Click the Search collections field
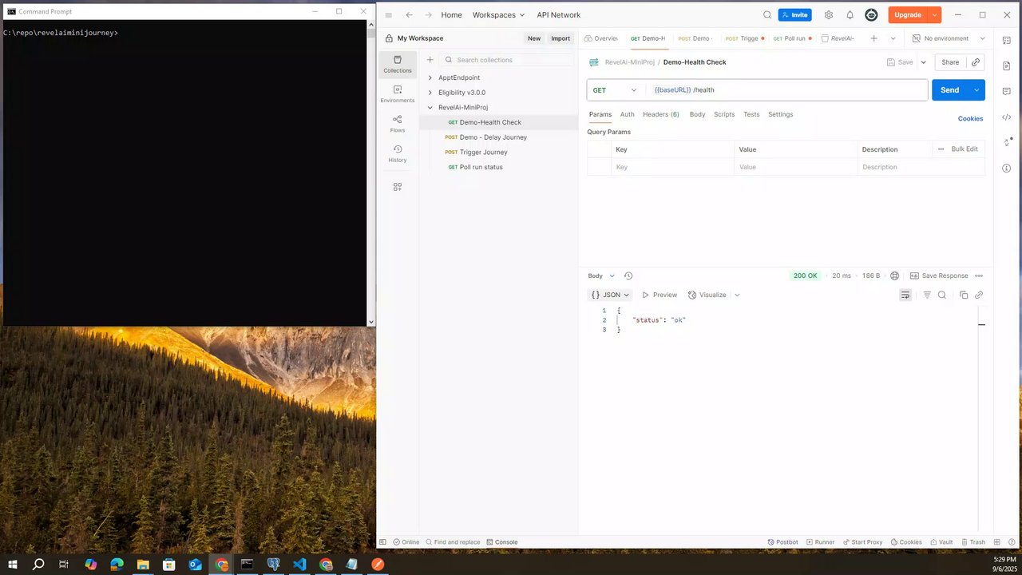The height and width of the screenshot is (575, 1022). (506, 60)
